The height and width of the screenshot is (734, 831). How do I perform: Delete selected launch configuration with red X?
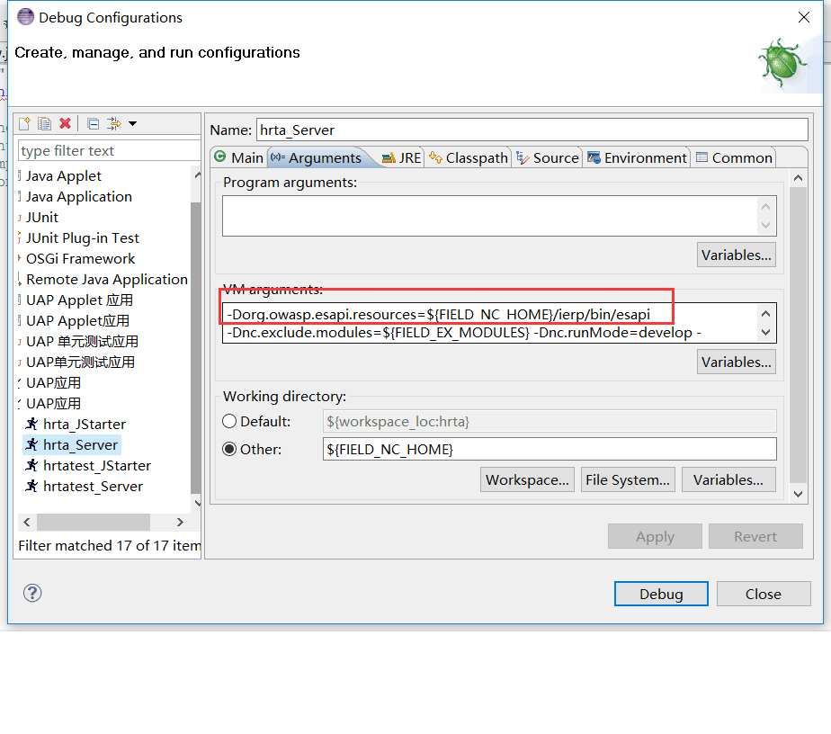[x=65, y=123]
